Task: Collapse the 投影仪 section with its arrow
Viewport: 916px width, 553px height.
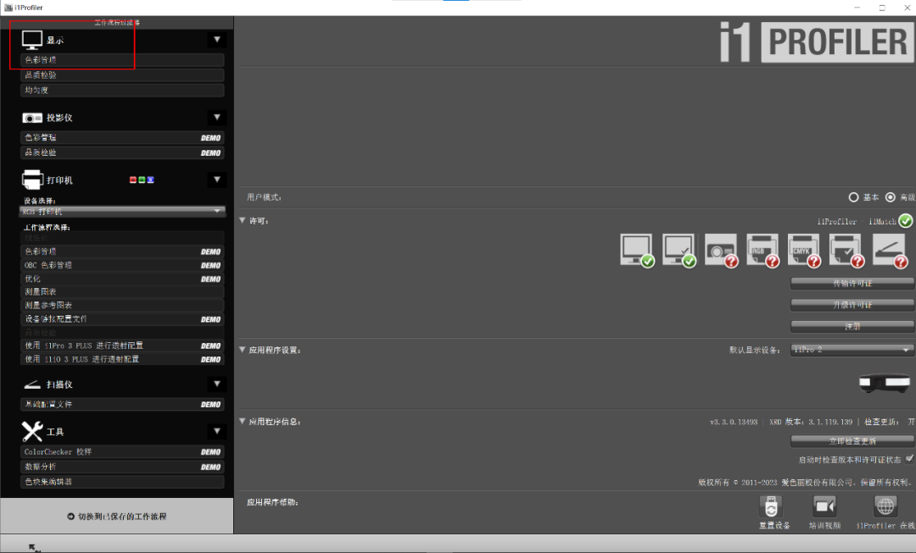Action: 217,117
